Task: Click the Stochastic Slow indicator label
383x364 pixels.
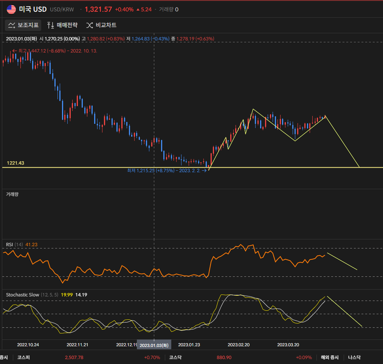Action: [x=32, y=295]
